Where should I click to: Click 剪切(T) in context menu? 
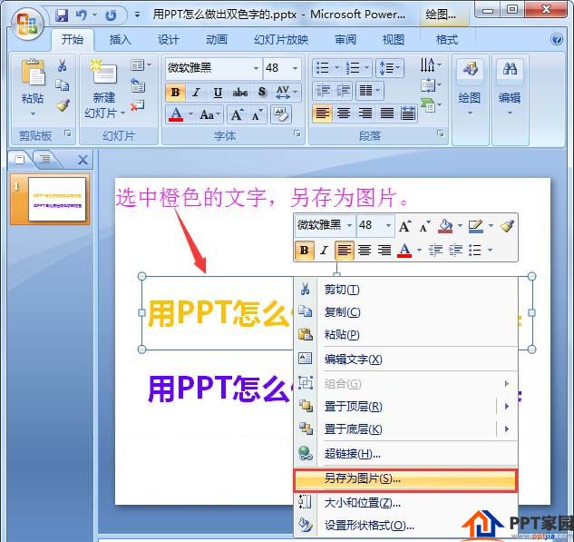[x=405, y=290]
